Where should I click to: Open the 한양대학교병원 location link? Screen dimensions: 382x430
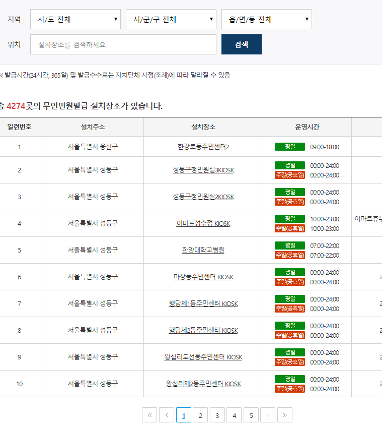(x=203, y=250)
